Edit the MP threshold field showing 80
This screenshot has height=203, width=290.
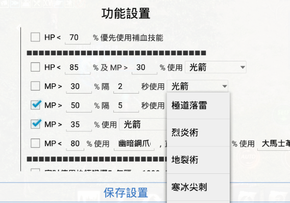(x=75, y=144)
